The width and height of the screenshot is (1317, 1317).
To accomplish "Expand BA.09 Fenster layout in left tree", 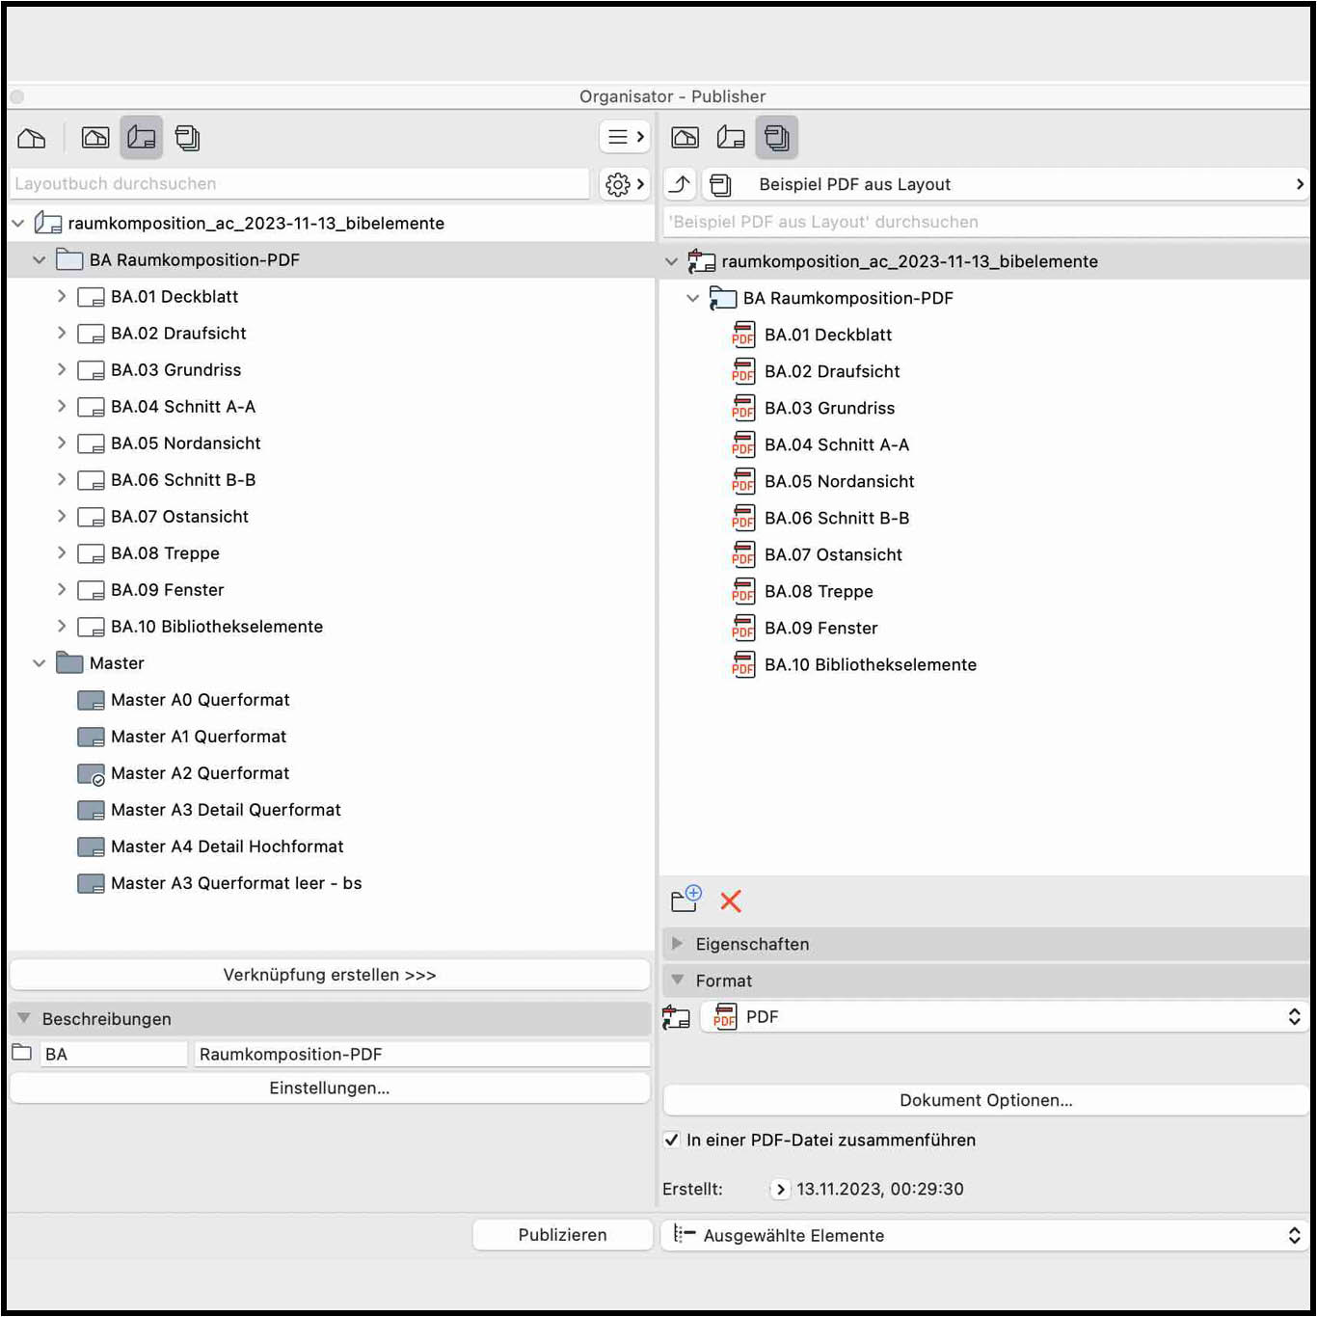I will pos(61,589).
